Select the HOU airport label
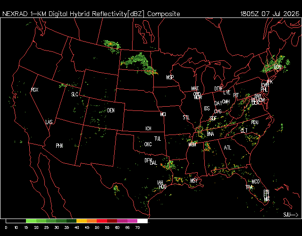This screenshot has width=302, height=236. 162,186
